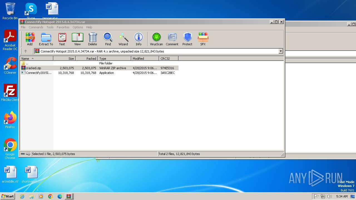Open the Favorites menu
The image size is (356, 200).
pyautogui.click(x=63, y=27)
